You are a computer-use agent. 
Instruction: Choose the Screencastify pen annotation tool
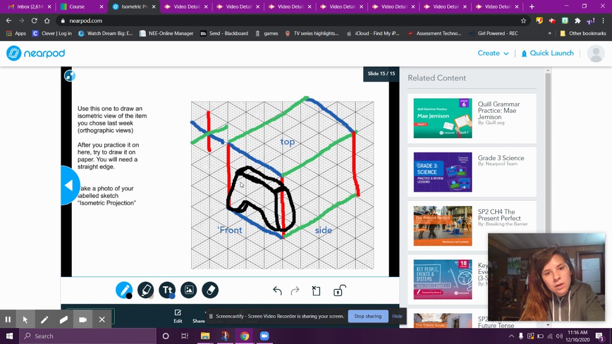coord(44,320)
